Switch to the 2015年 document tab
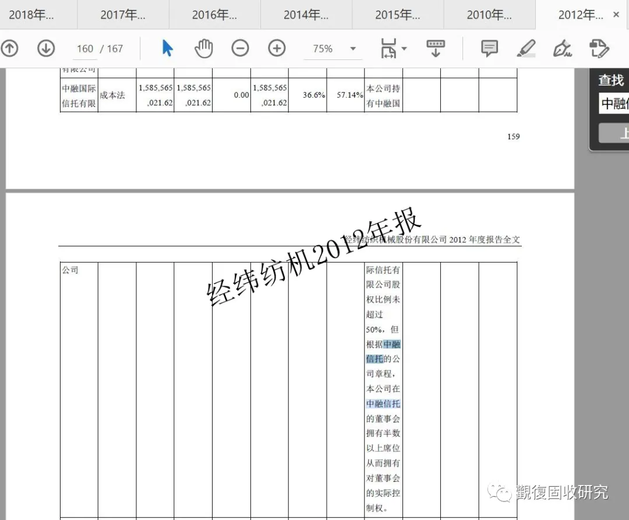The image size is (629, 520). pyautogui.click(x=398, y=15)
